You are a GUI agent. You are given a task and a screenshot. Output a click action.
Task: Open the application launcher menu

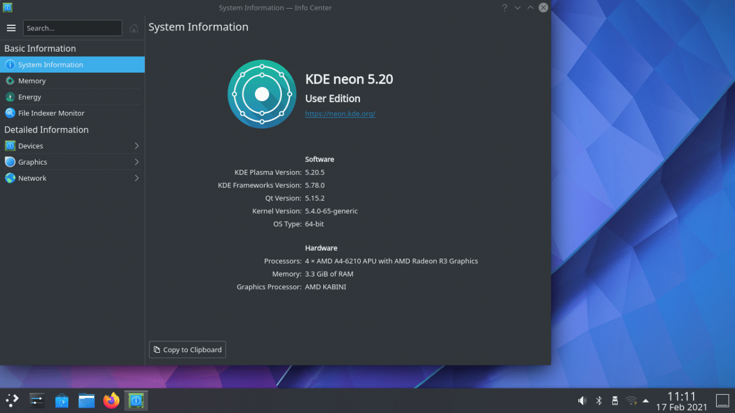[x=12, y=400]
